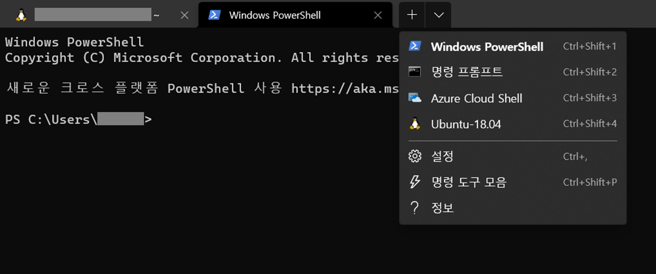Click the PS C:\Users prompt line

click(x=78, y=119)
